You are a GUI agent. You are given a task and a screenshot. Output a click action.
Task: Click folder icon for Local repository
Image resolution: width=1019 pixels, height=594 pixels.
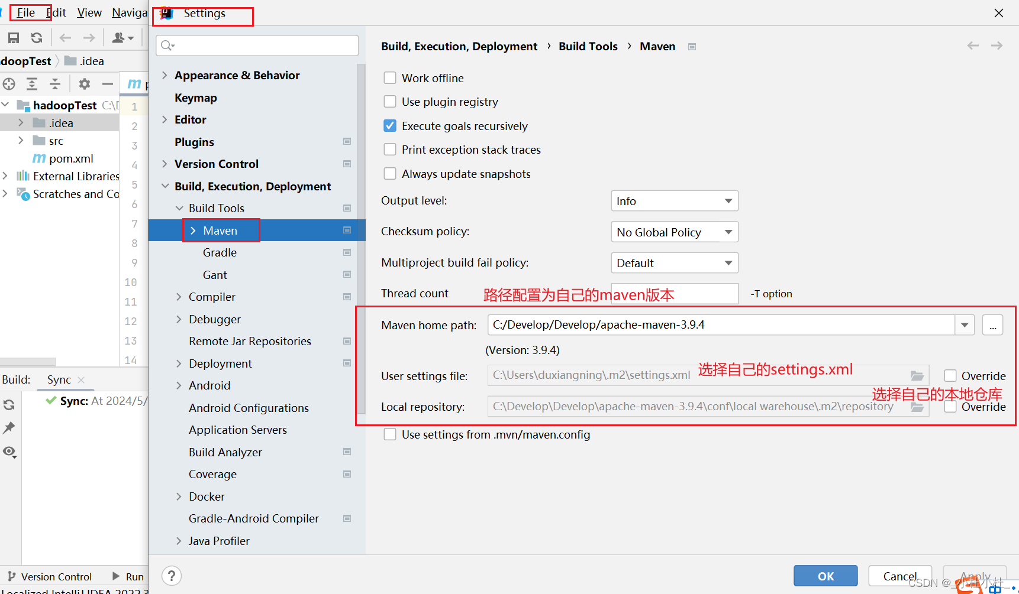click(917, 407)
